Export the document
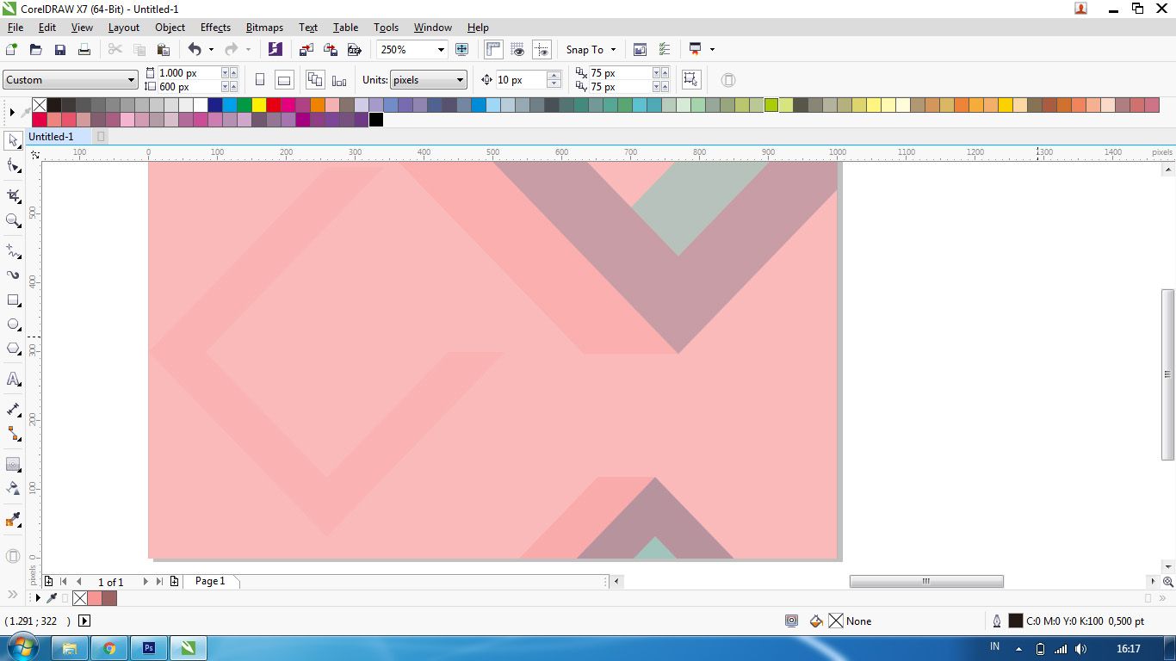1176x661 pixels. (331, 50)
